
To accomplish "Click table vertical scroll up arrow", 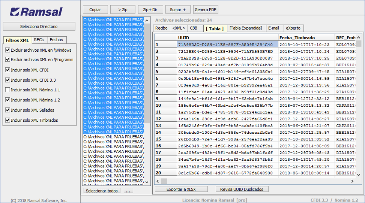I will (359, 37).
